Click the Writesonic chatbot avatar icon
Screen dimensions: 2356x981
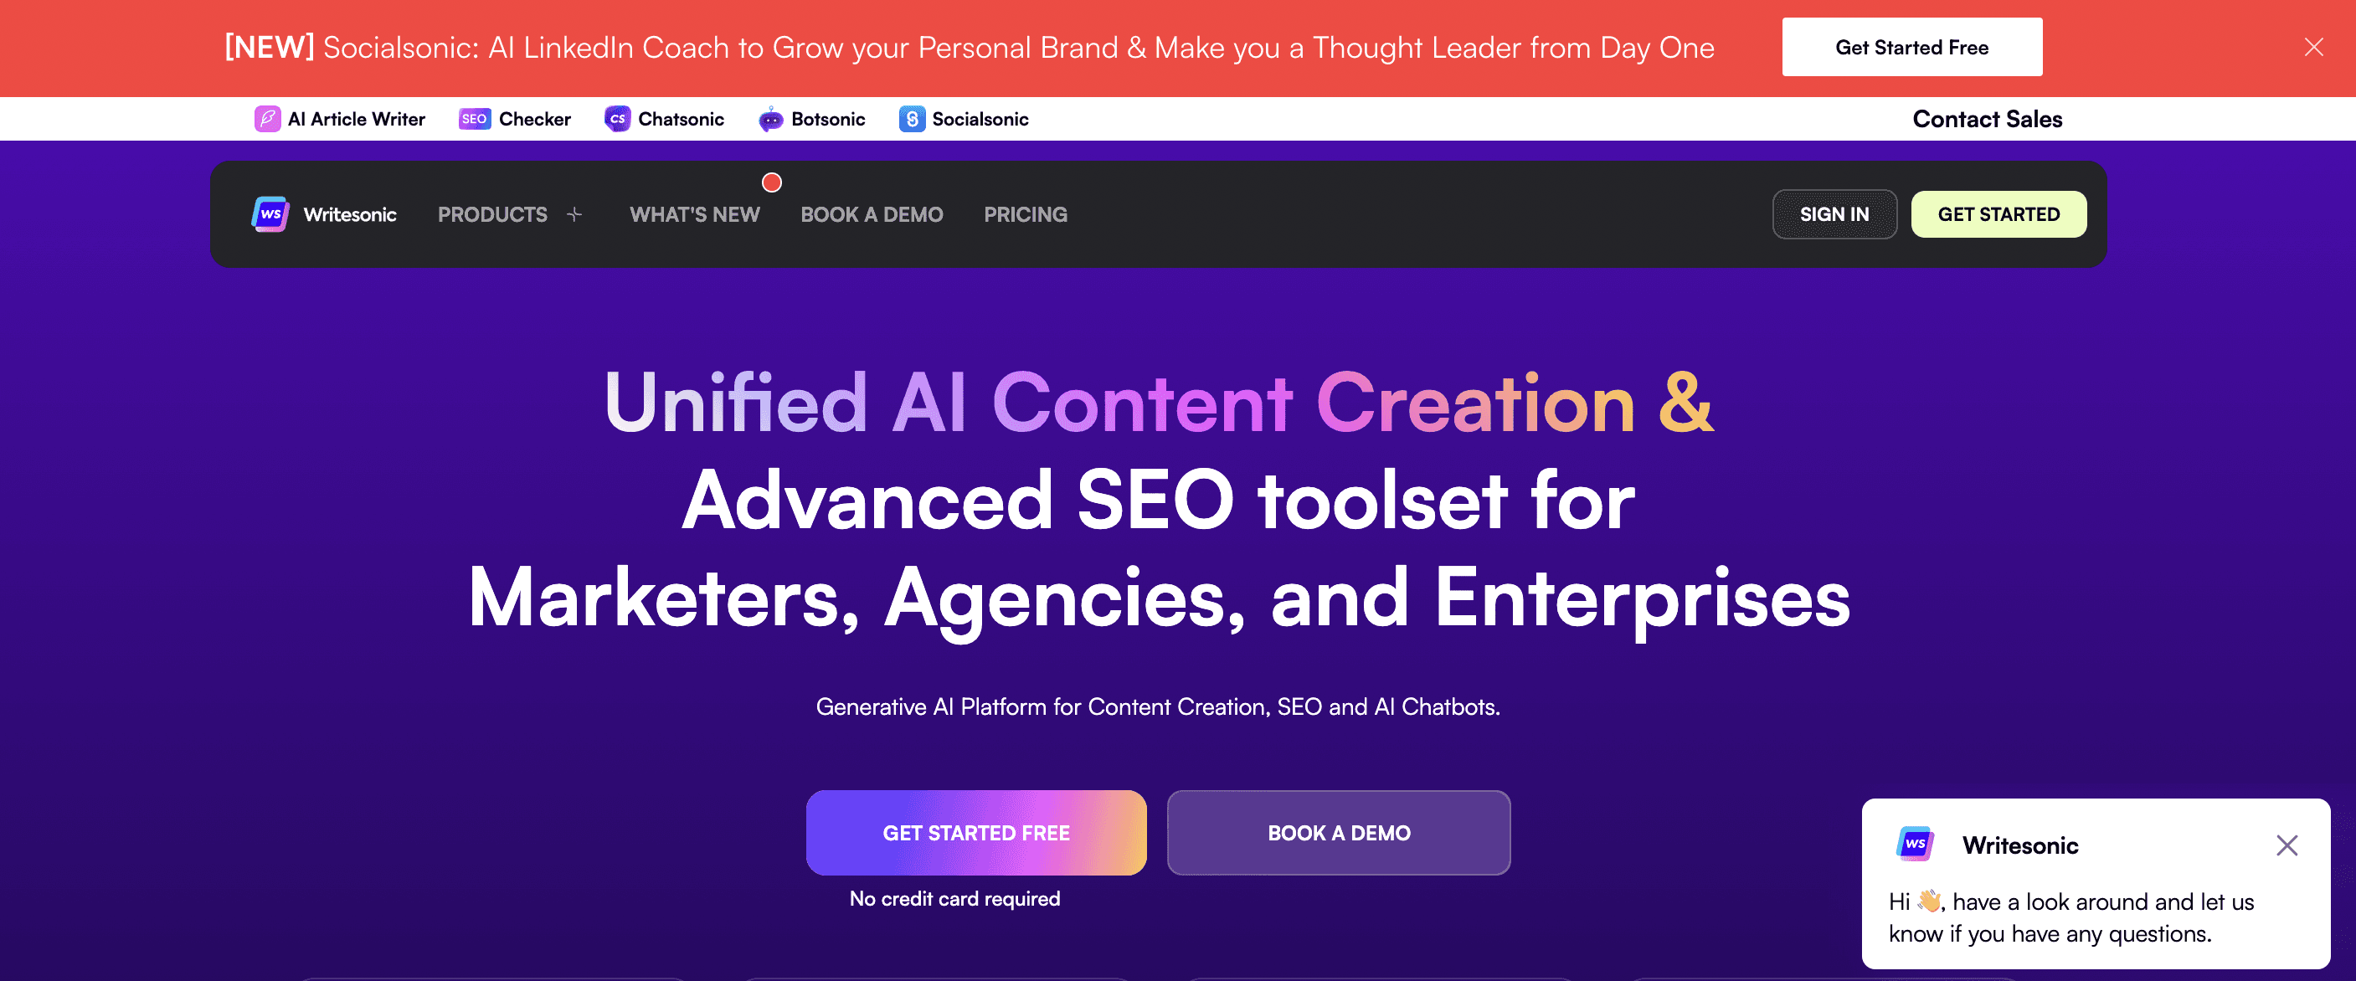(x=1916, y=843)
